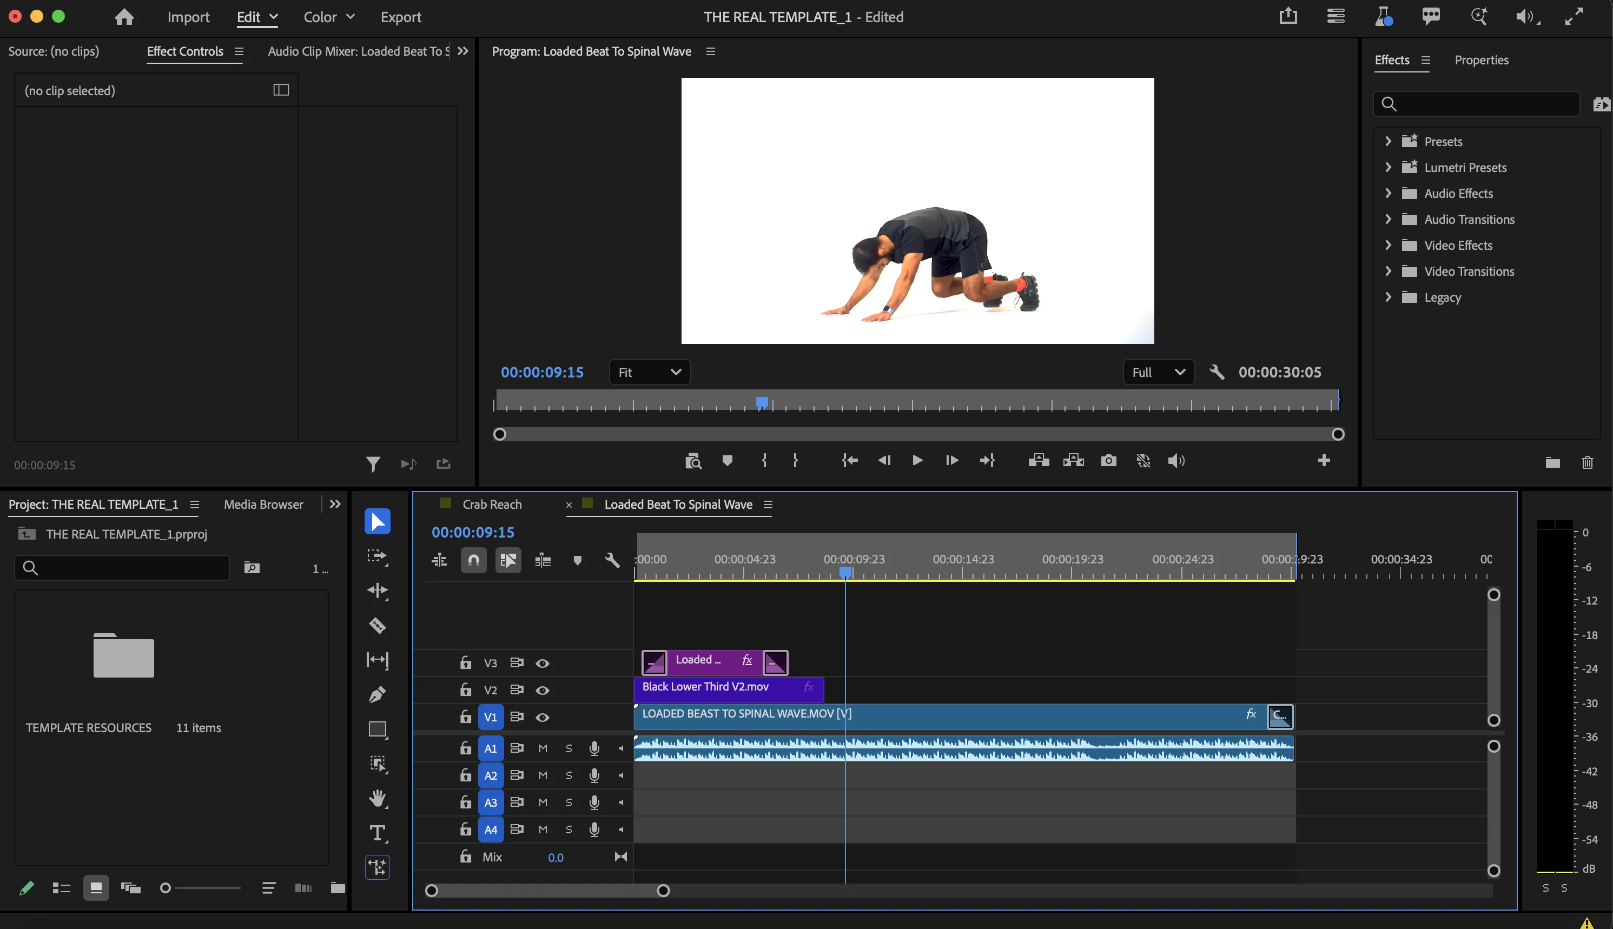Toggle Linked Selection in timeline
Viewport: 1613px width, 929px height.
click(x=508, y=560)
